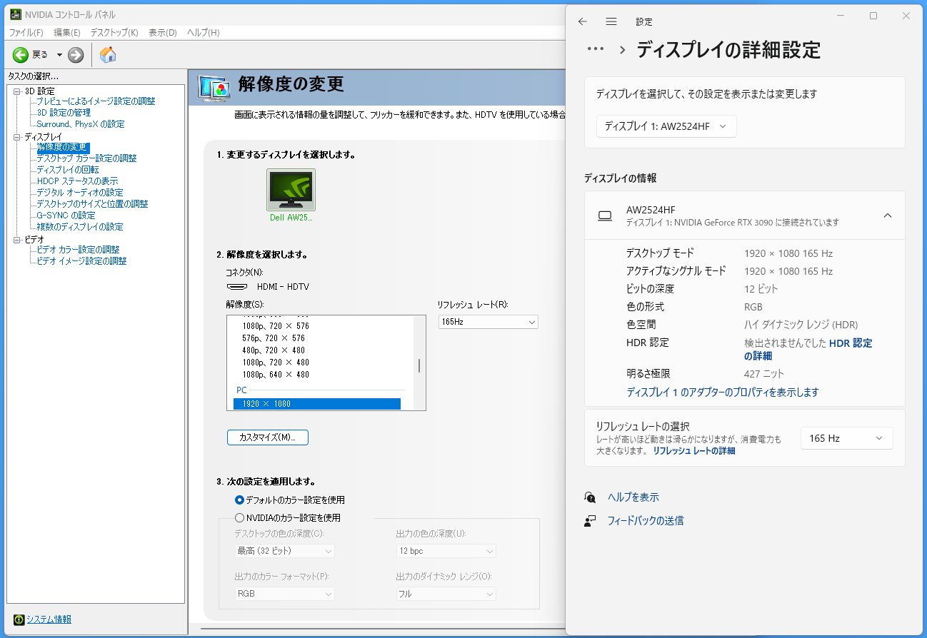This screenshot has width=927, height=638.
Task: Open 複数のディスプレイの設定 tree item
Action: click(x=80, y=227)
